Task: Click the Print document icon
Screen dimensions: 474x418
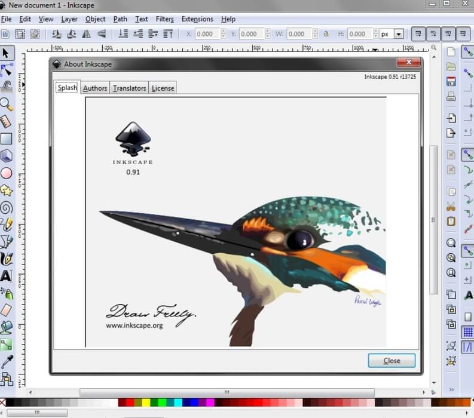Action: click(x=451, y=97)
